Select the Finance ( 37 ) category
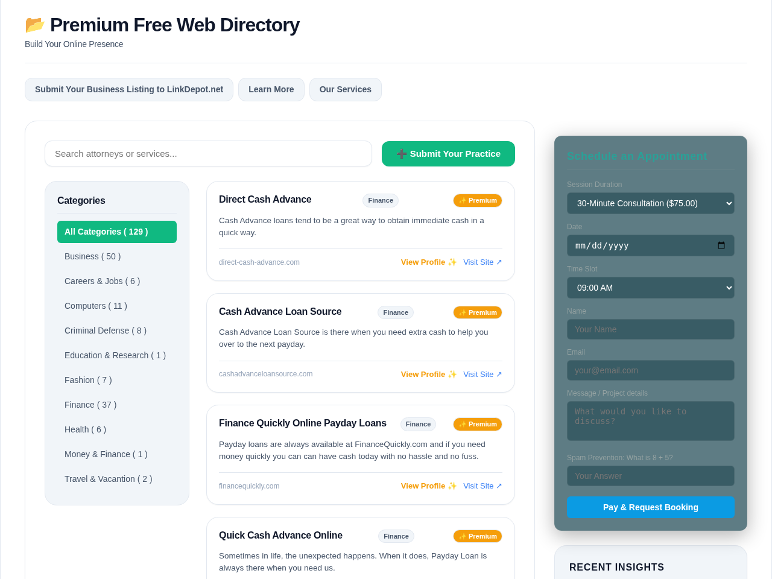The image size is (772, 579). coord(117,405)
